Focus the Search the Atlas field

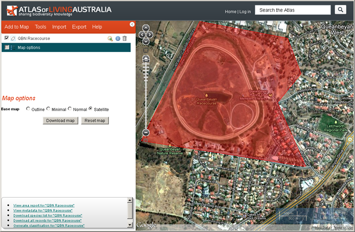point(293,10)
